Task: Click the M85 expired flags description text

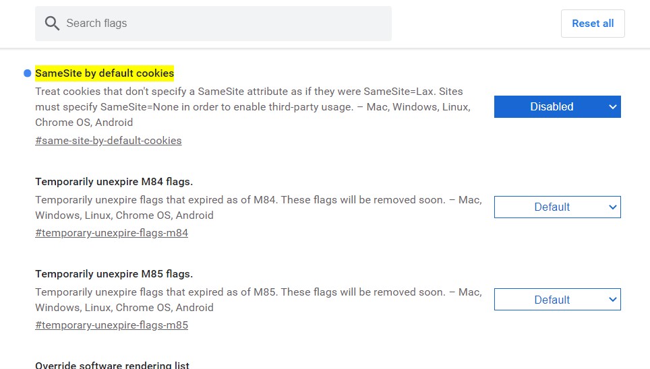Action: click(258, 300)
